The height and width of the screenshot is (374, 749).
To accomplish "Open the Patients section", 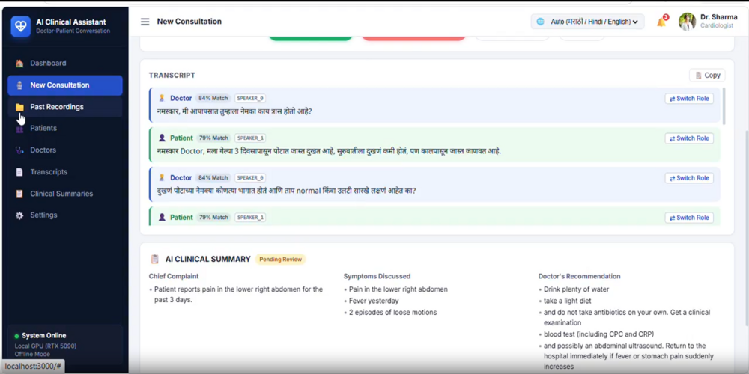I will click(x=65, y=129).
